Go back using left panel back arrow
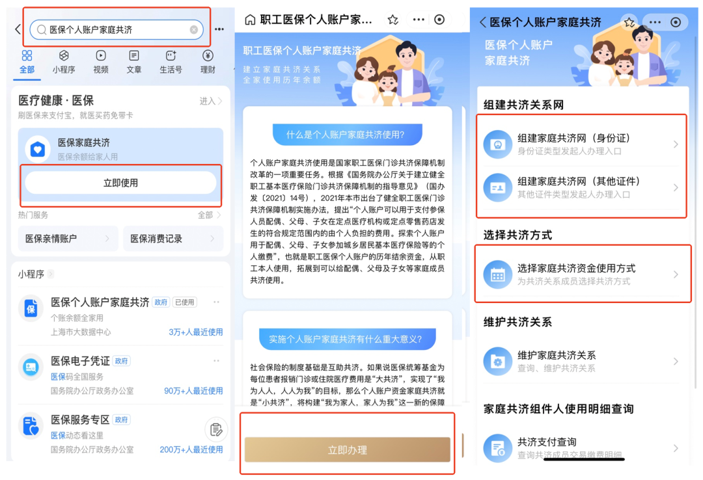This screenshot has width=703, height=480. 18,29
